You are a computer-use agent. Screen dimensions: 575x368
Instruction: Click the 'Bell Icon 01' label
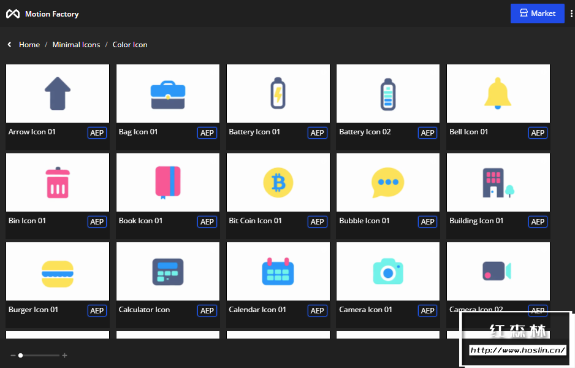[x=469, y=132]
